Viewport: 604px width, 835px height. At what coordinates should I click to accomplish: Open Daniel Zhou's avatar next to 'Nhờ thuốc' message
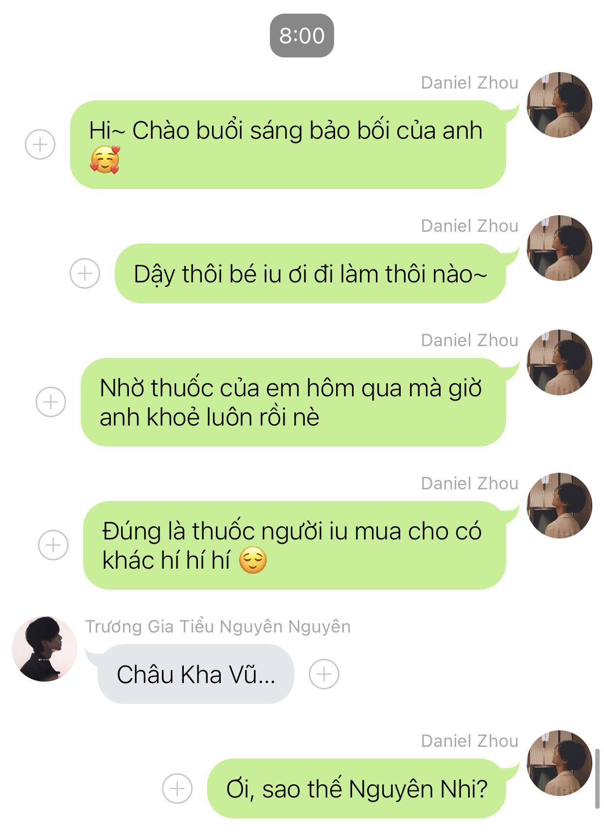pyautogui.click(x=559, y=362)
